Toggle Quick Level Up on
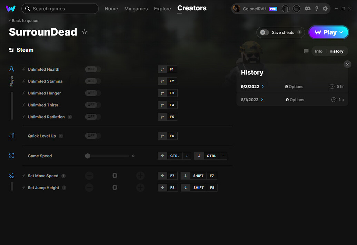The width and height of the screenshot is (357, 245). click(x=92, y=135)
